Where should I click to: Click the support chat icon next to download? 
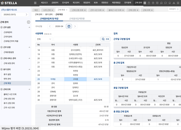click(161, 3)
